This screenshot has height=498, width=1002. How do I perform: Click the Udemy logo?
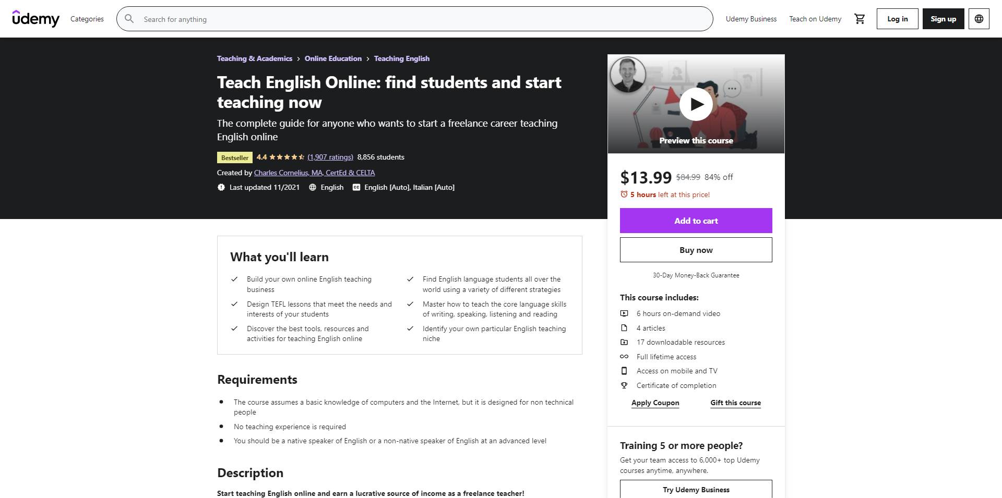pos(35,18)
